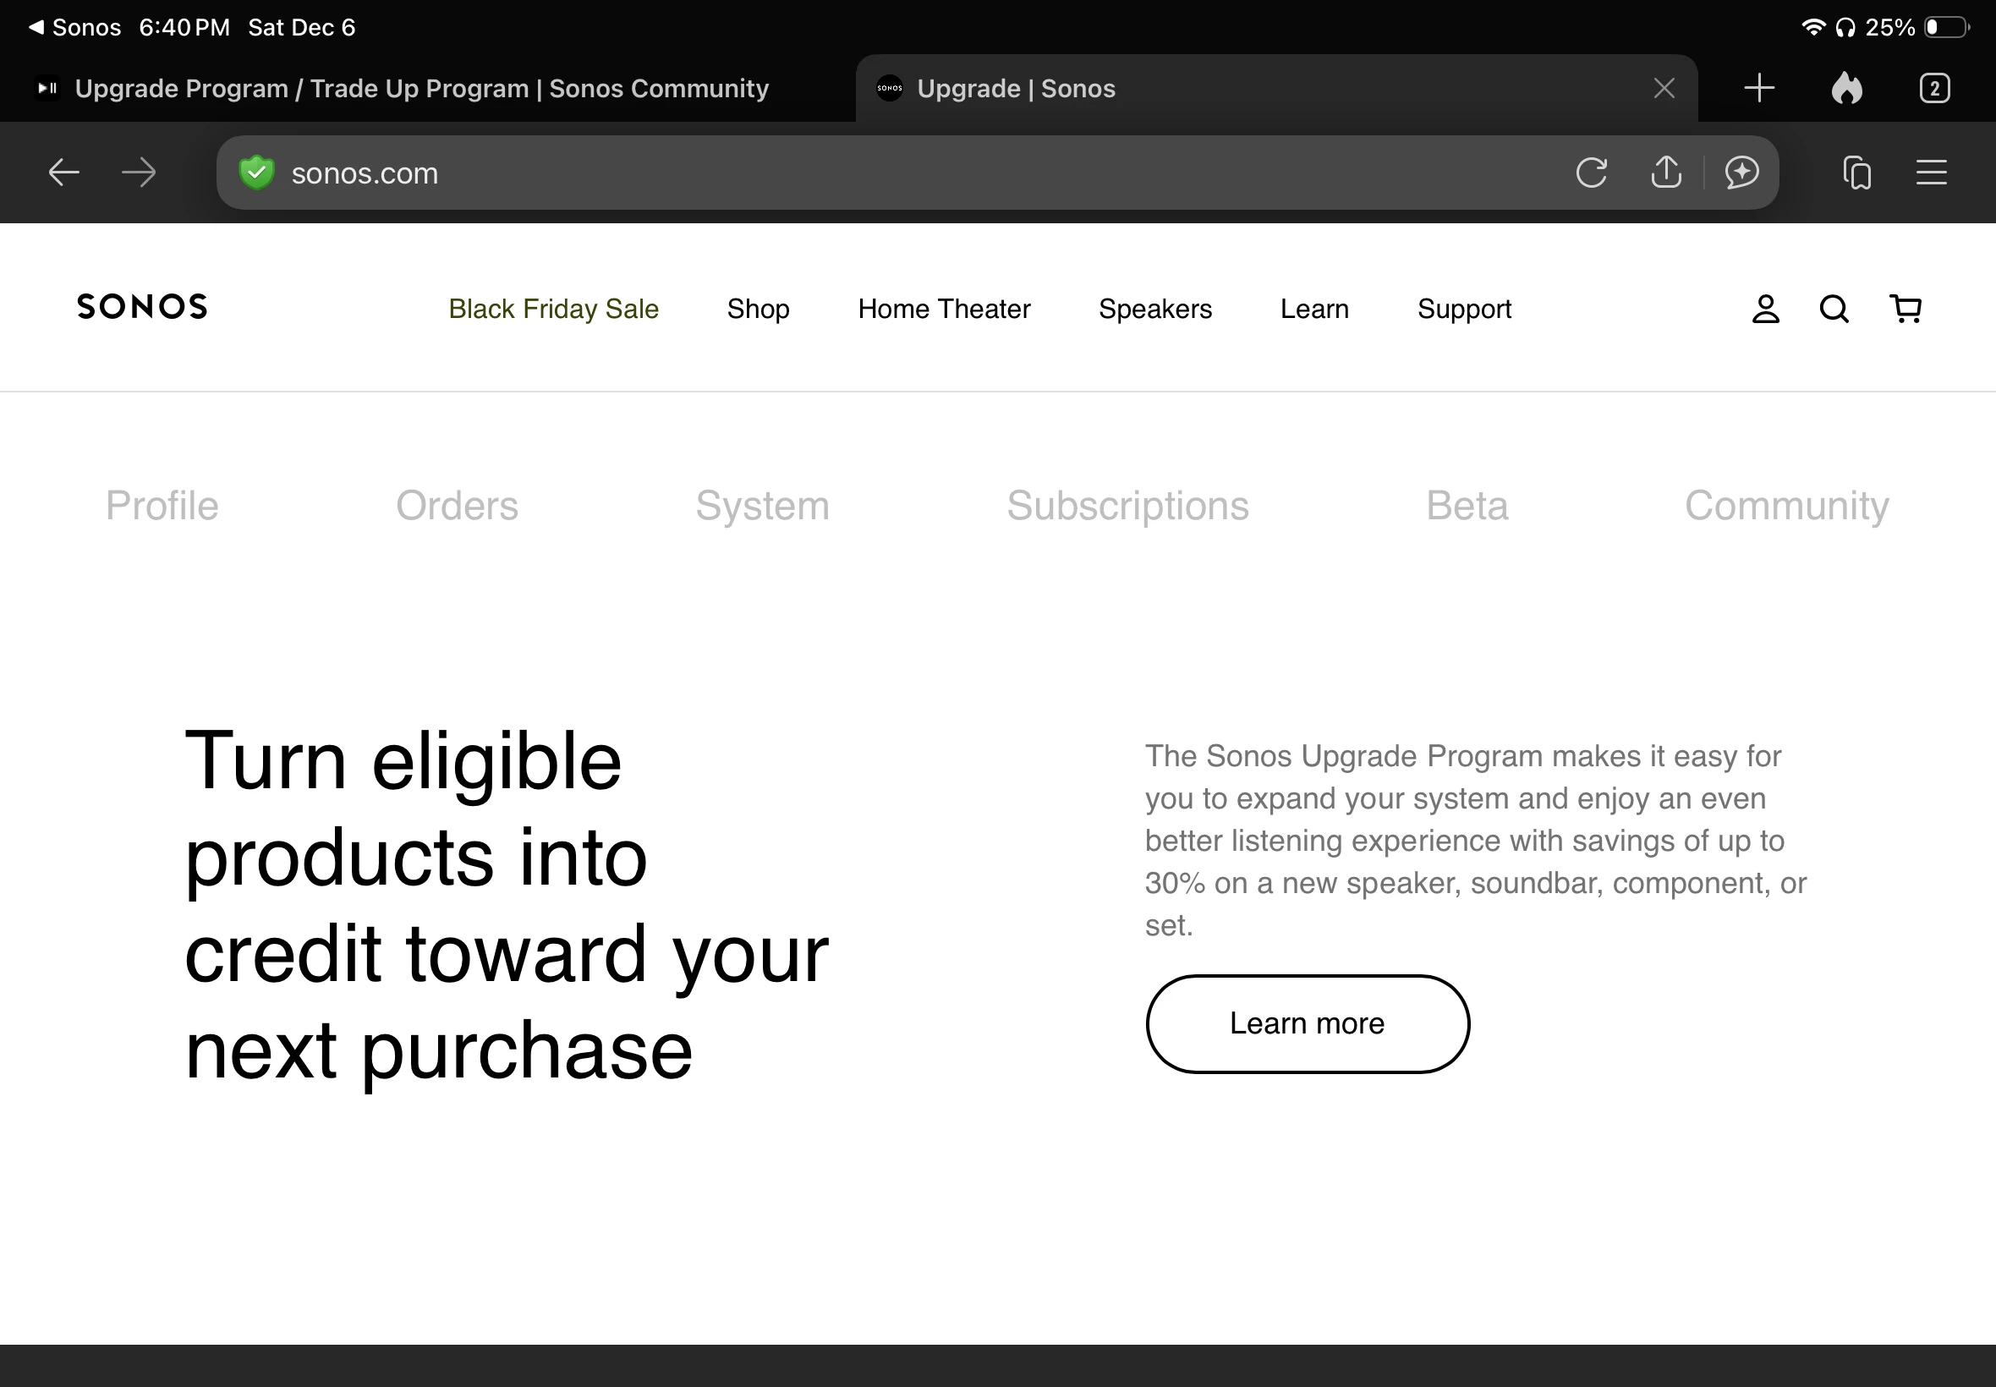
Task: Open the Home Theater navigation menu
Action: (x=944, y=309)
